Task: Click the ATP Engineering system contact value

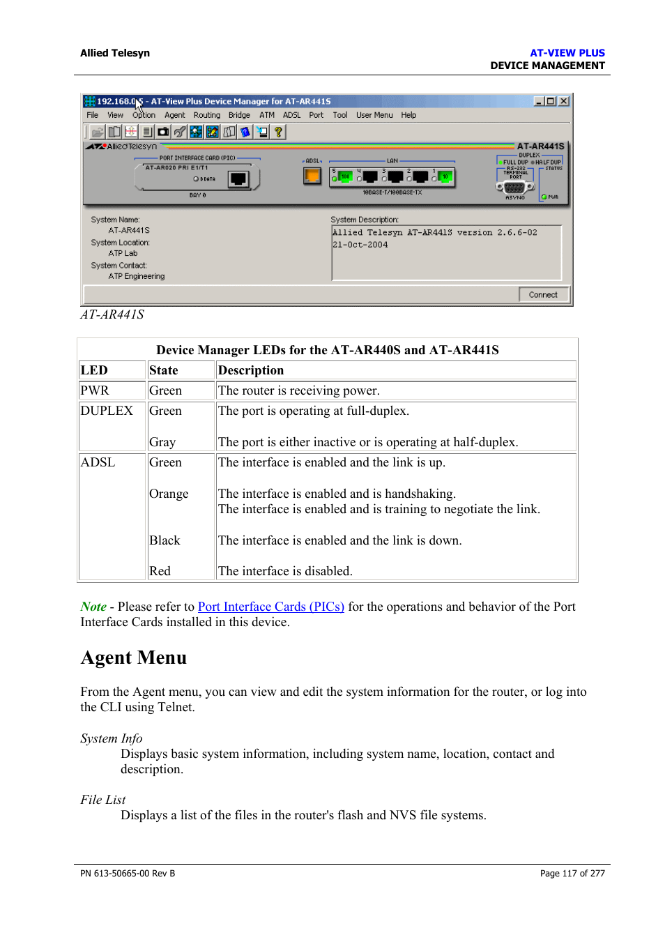Action: (137, 276)
